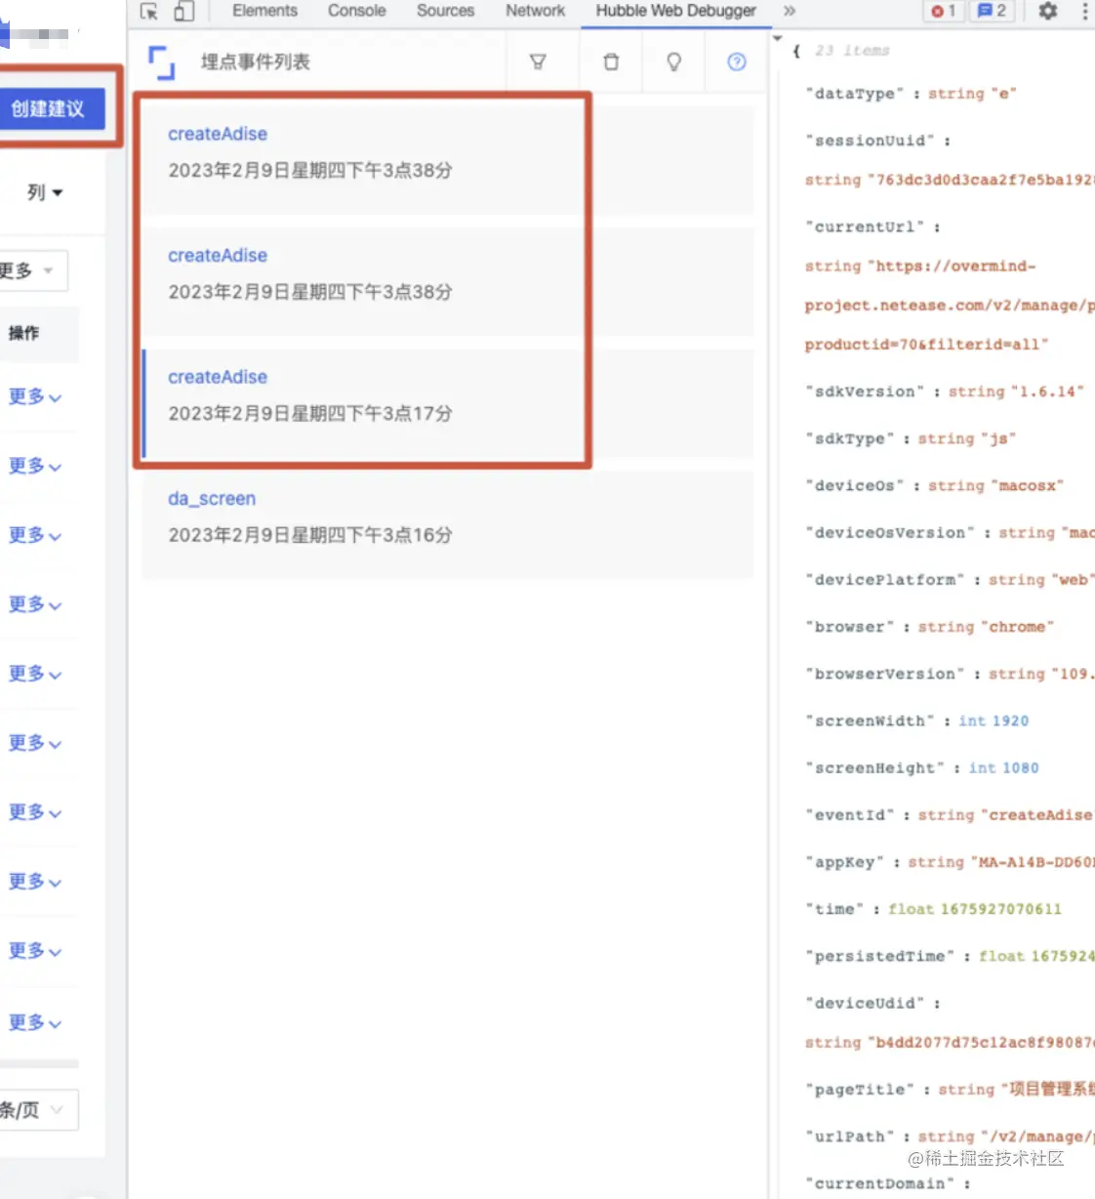Switch to the Network tab
Viewport: 1095px width, 1199px height.
[535, 11]
